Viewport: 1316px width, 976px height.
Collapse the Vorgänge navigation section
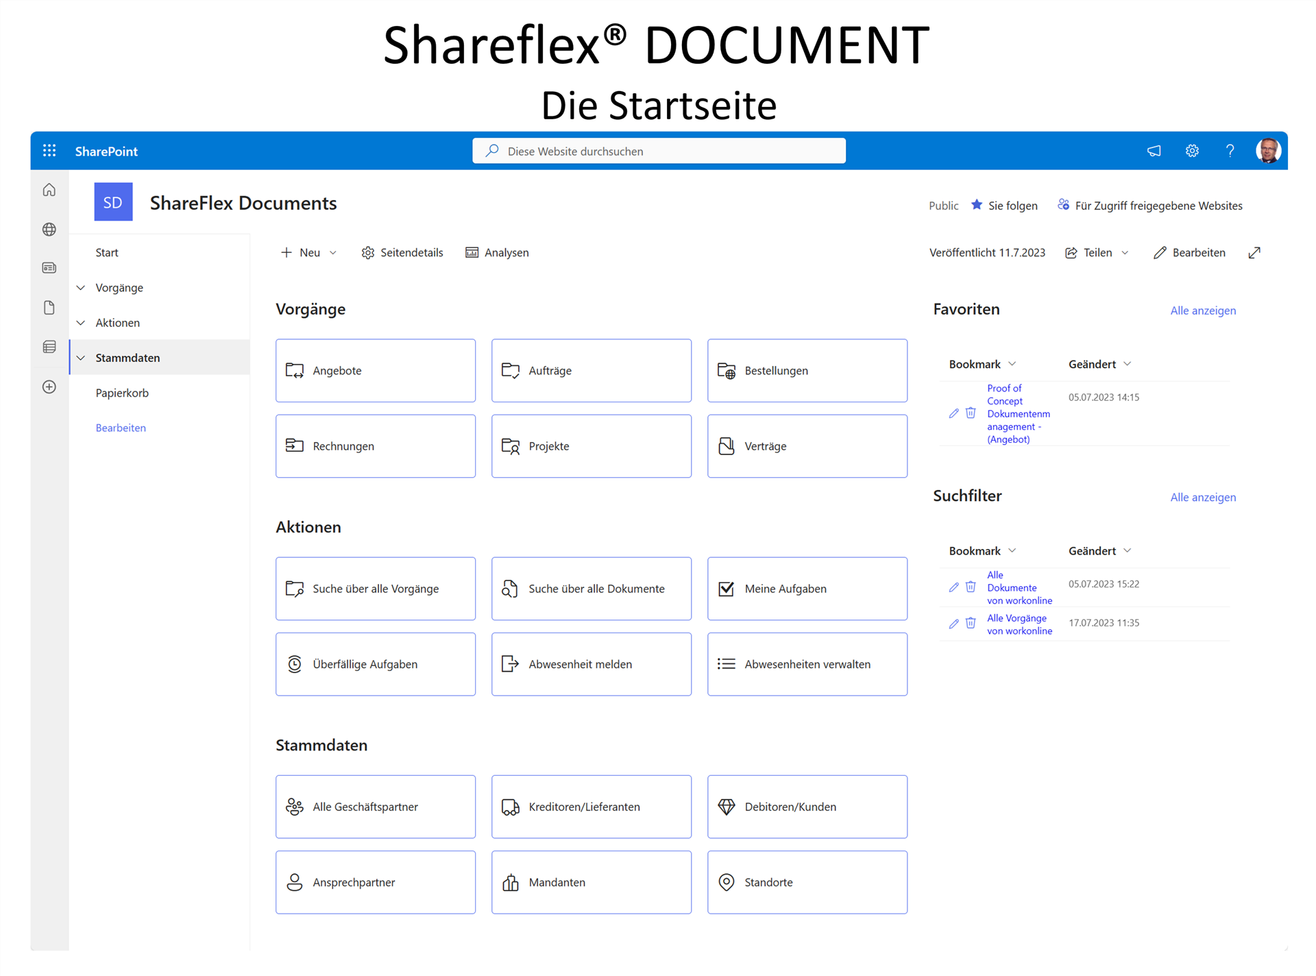(81, 288)
